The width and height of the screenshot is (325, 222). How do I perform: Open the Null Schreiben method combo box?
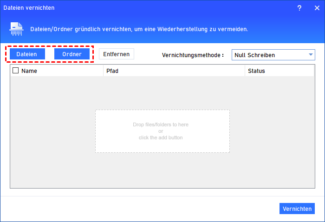click(269, 55)
